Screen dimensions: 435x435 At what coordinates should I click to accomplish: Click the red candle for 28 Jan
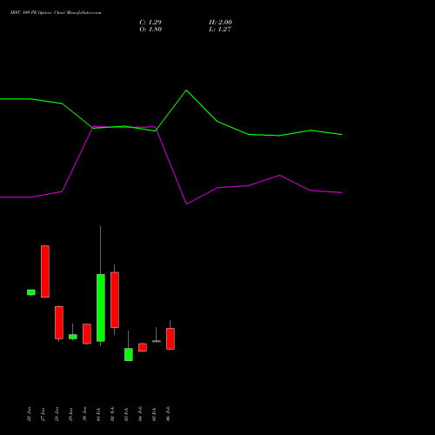pyautogui.click(x=59, y=323)
